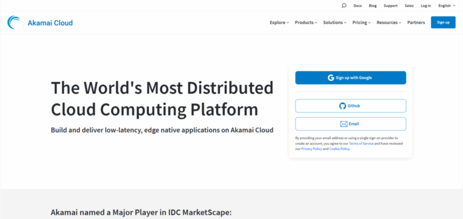Contact Sales from the top bar

(409, 5)
